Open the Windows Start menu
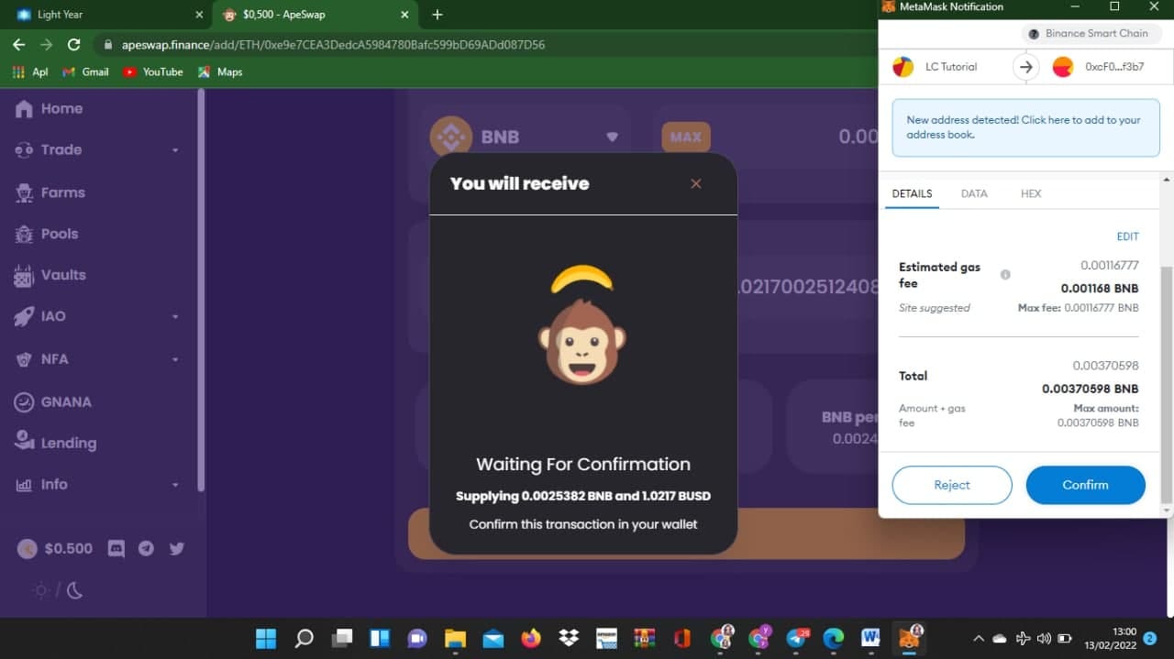 tap(266, 638)
